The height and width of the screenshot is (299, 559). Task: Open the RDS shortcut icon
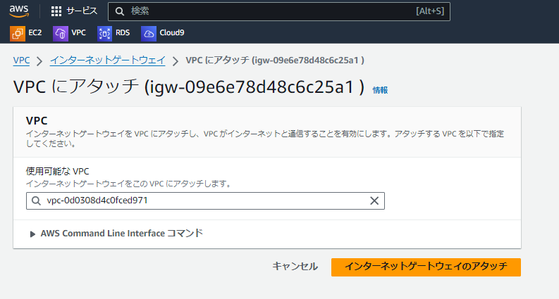[x=104, y=34]
